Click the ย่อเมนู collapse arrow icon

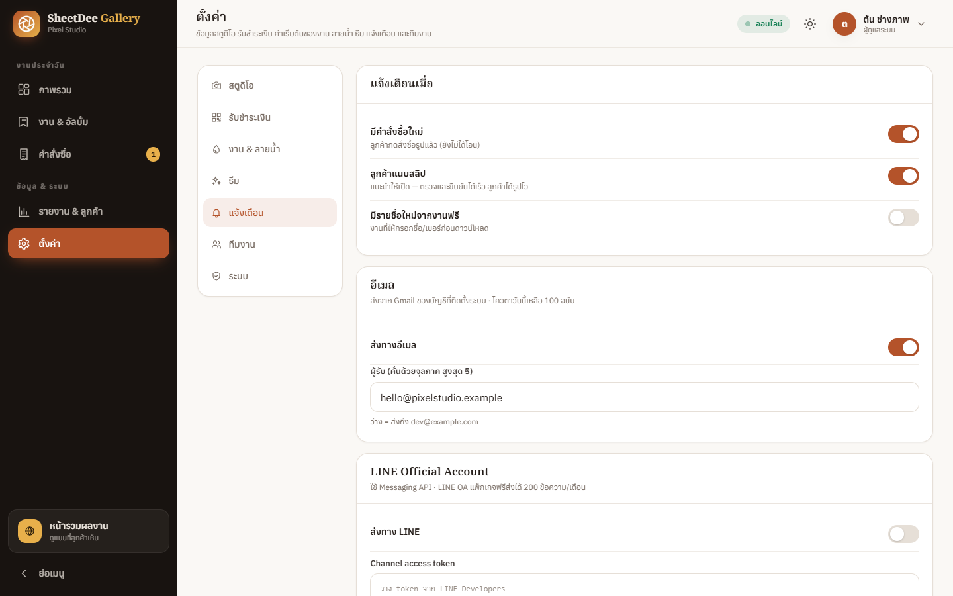click(x=24, y=573)
